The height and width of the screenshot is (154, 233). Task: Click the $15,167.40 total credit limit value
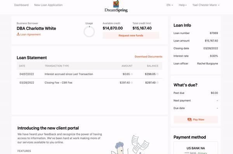142,28
